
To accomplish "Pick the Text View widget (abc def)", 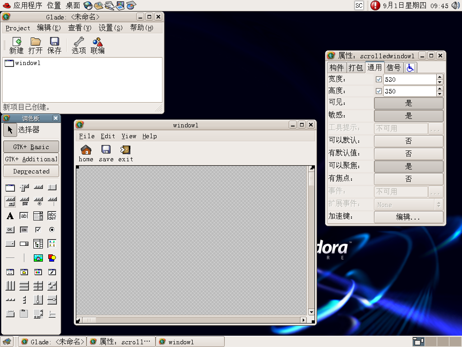I will coord(52,216).
